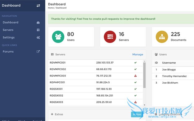
Task: Click the green check for RDESX001
Action: (x=135, y=89)
